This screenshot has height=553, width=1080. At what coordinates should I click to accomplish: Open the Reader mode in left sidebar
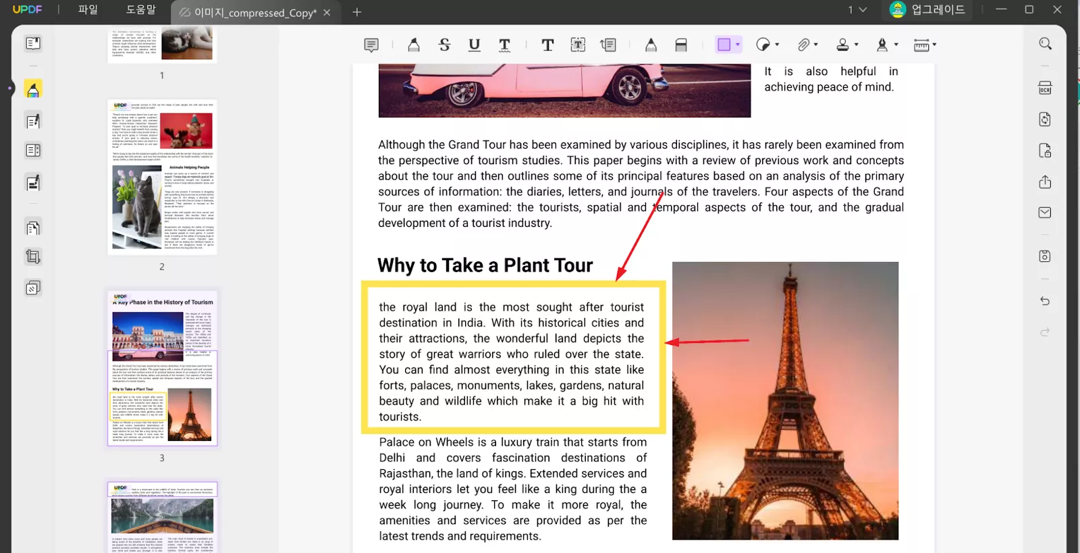coord(33,44)
